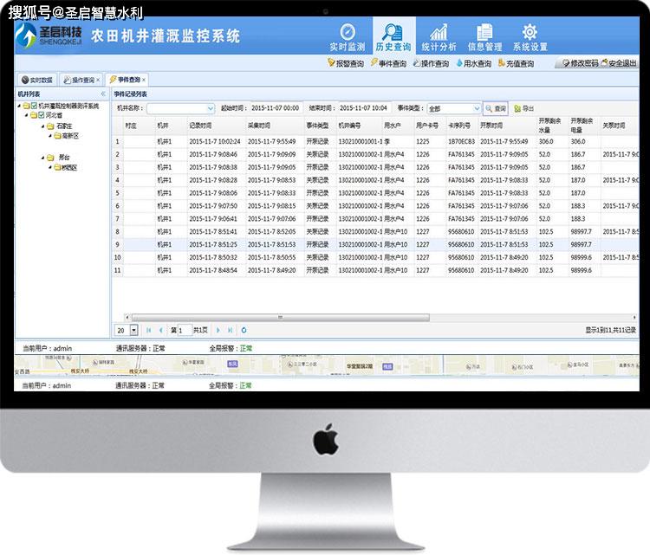
Task: Select the 事件查询 tab
Action: click(125, 80)
